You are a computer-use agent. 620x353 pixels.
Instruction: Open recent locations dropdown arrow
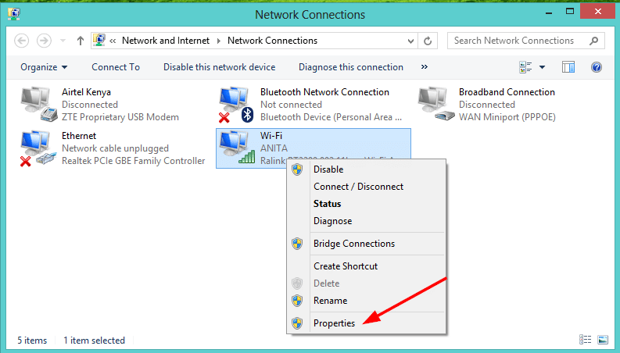click(63, 41)
